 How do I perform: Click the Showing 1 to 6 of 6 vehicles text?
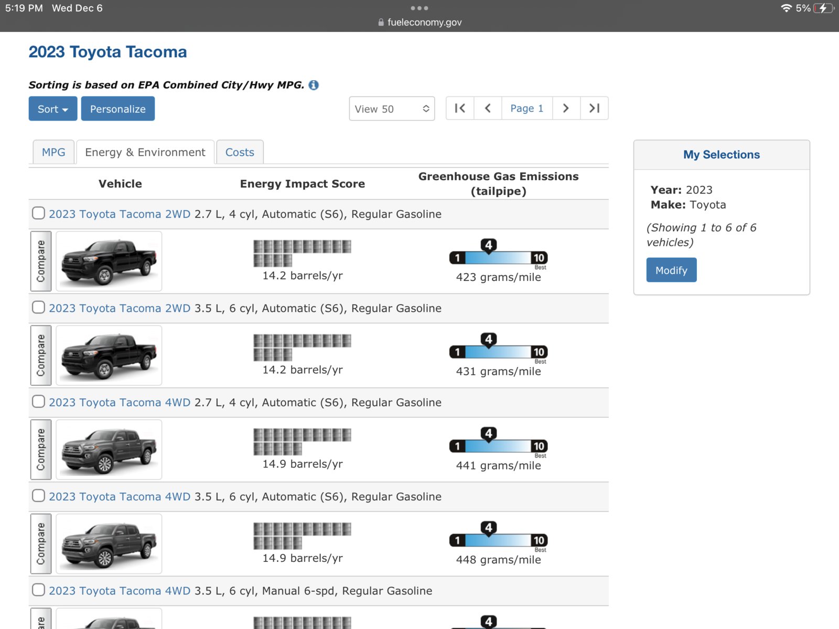click(x=702, y=235)
